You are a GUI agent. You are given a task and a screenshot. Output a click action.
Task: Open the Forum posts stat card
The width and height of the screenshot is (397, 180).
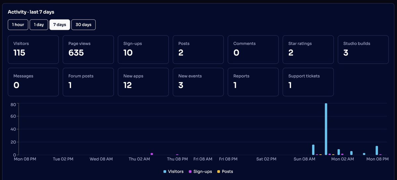click(x=88, y=82)
